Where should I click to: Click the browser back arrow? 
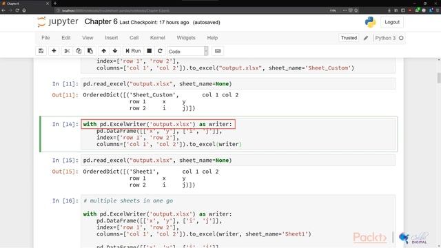pos(3,10)
